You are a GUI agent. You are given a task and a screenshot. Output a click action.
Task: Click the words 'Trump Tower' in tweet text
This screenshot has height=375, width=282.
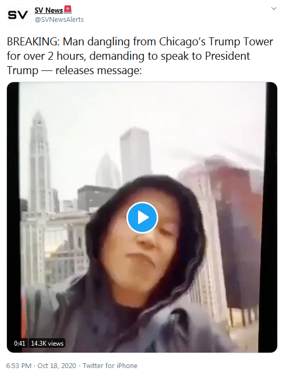[241, 42]
